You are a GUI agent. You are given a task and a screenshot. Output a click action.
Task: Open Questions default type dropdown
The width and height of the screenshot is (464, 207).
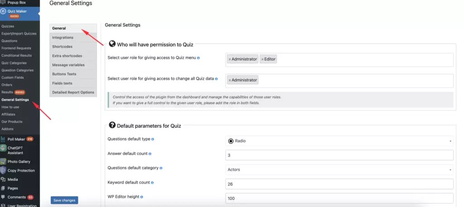[x=339, y=141]
